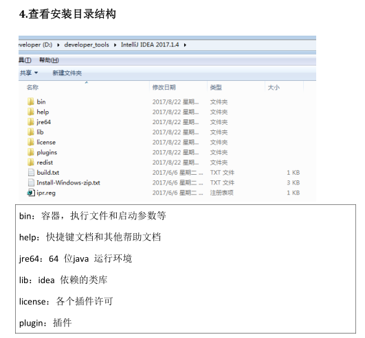365x338 pixels.
Task: Expand the arrow after IntelliJ IDEA 2017.1.4
Action: pyautogui.click(x=185, y=45)
